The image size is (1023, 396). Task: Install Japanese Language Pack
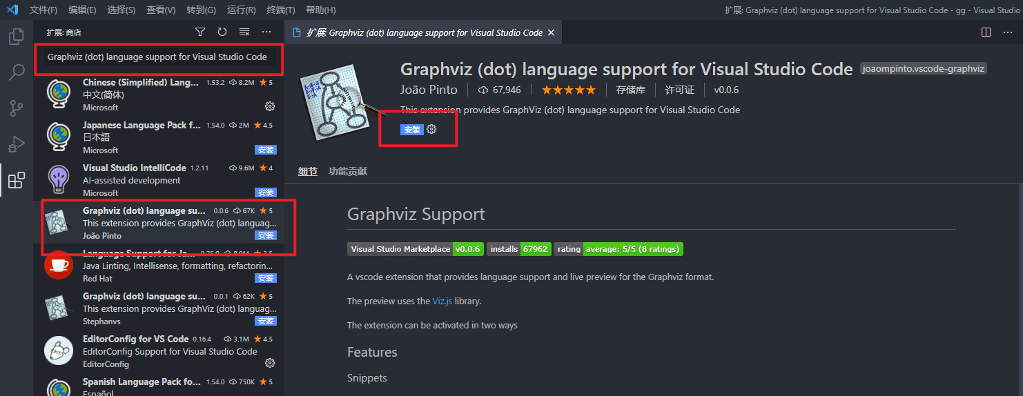(x=266, y=150)
